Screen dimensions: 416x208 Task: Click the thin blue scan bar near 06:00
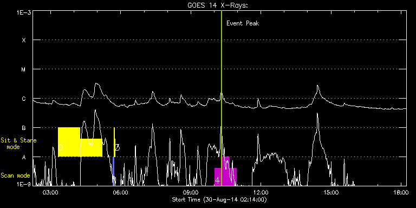[113, 171]
